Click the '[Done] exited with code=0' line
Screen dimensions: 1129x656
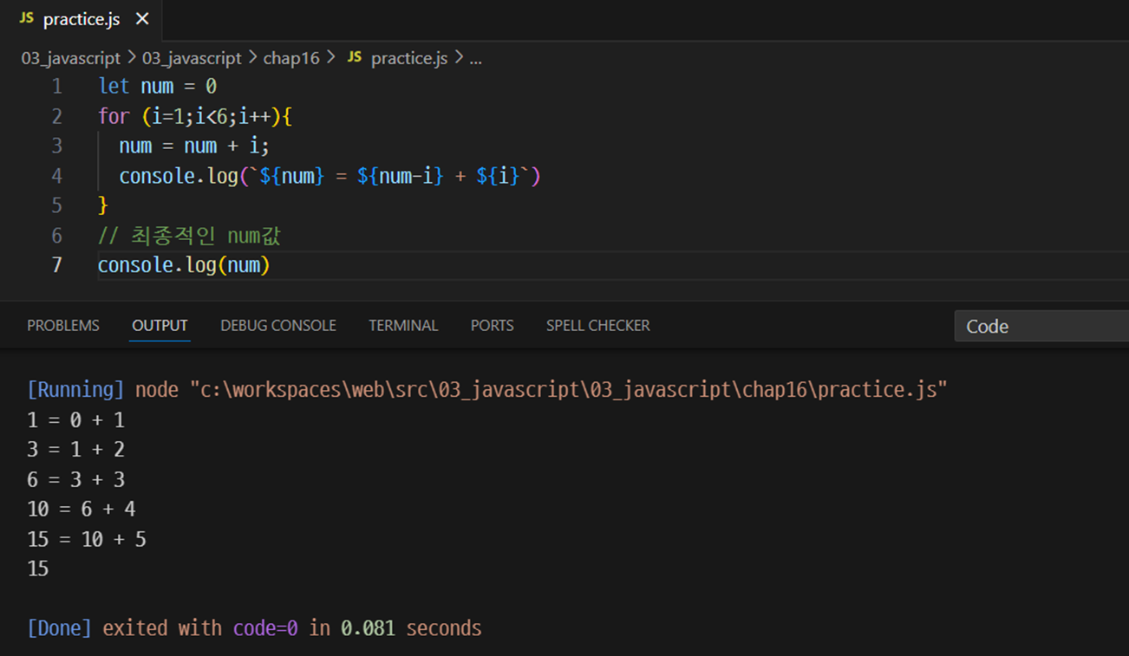coord(254,628)
